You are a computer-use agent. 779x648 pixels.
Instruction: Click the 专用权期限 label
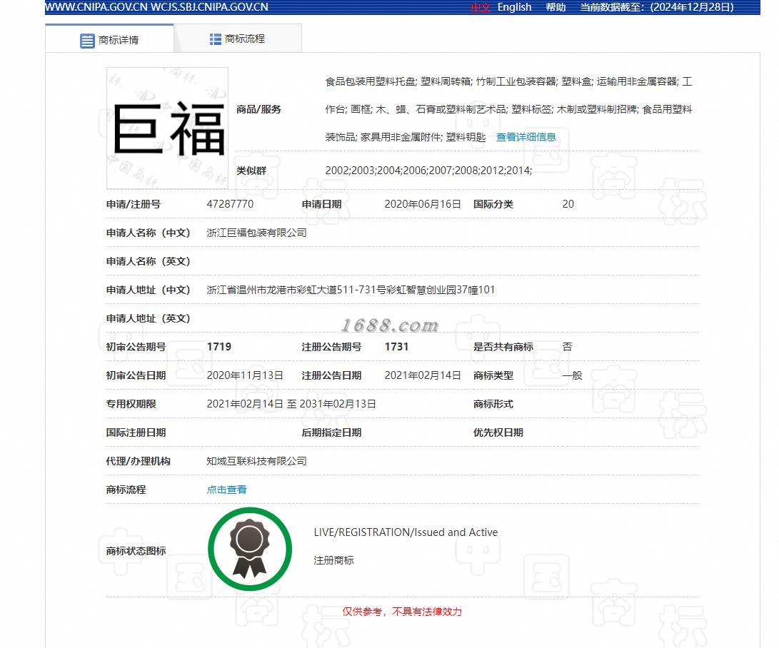[x=131, y=404]
